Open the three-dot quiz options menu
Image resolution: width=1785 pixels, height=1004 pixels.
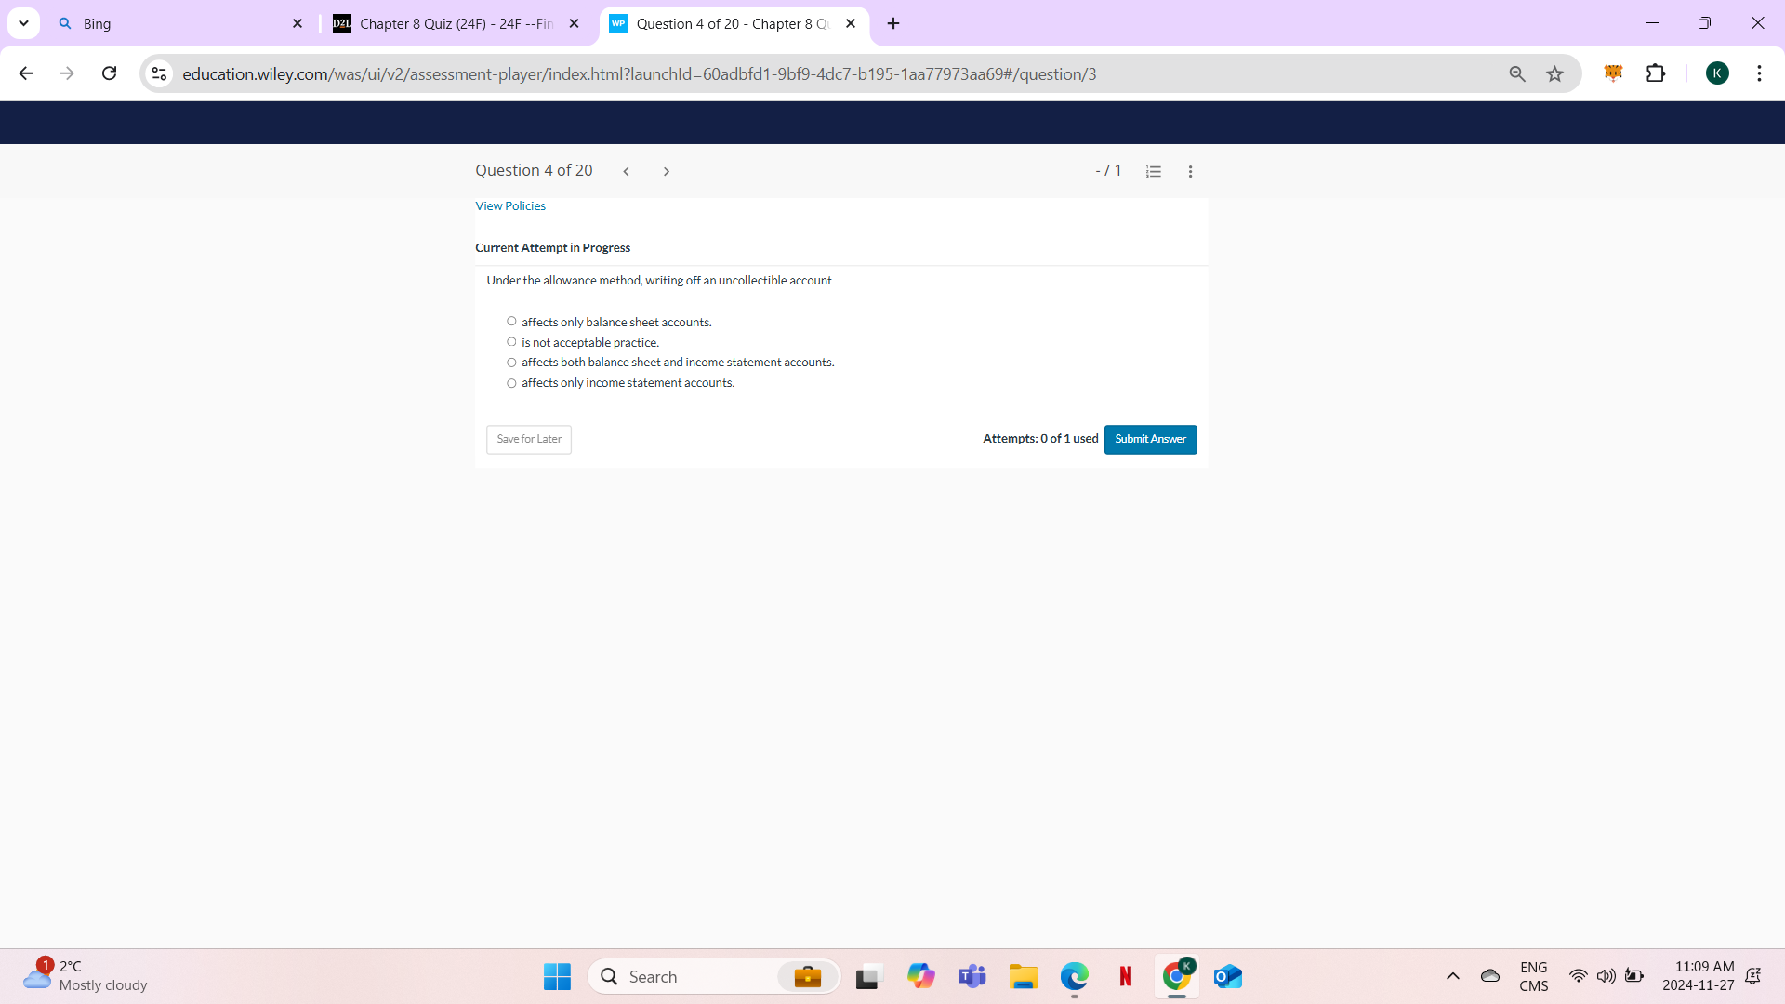click(x=1190, y=171)
